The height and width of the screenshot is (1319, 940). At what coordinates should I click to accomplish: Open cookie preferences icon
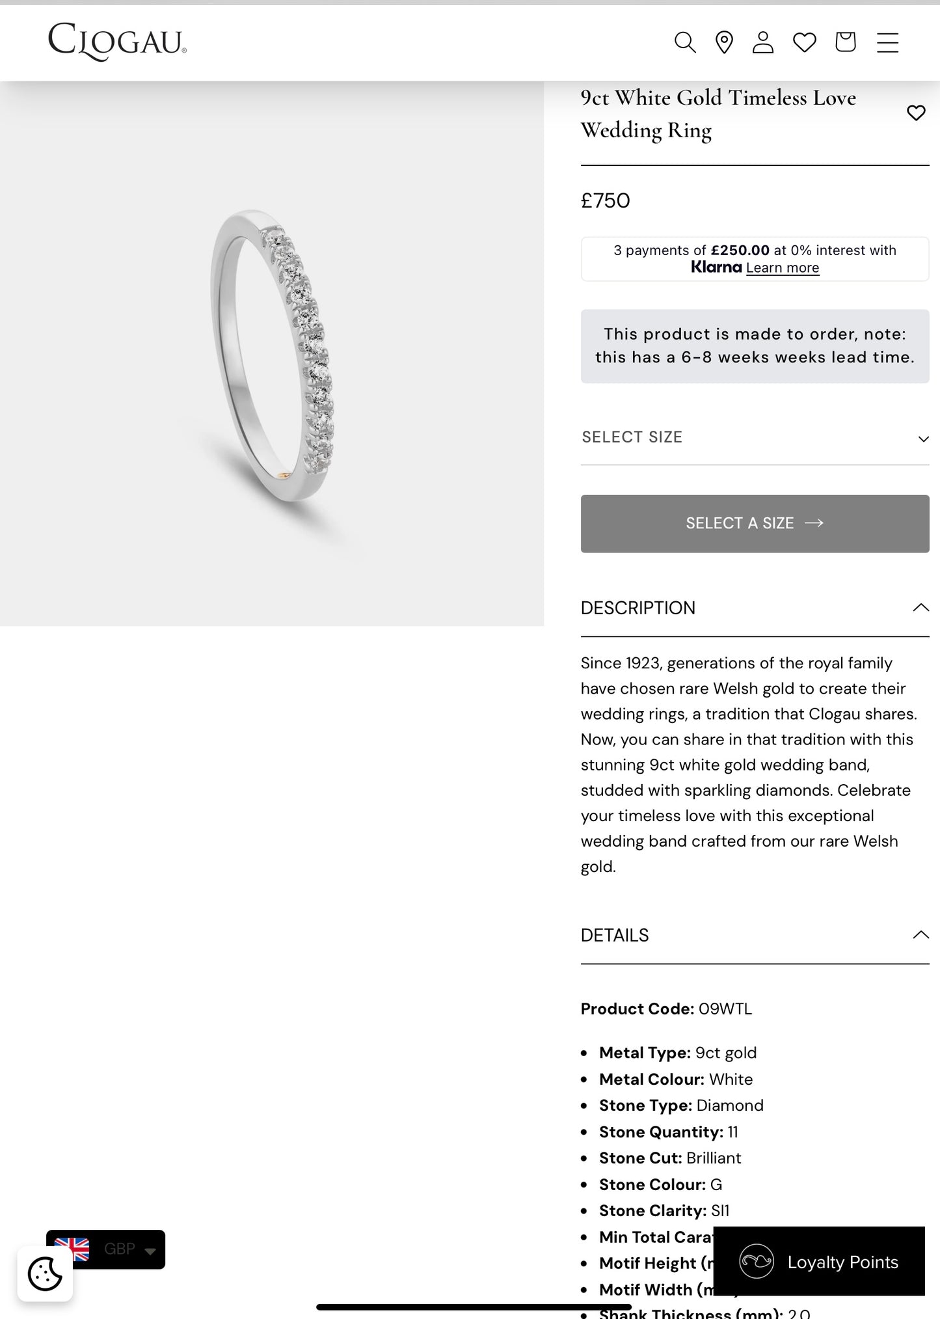point(45,1273)
